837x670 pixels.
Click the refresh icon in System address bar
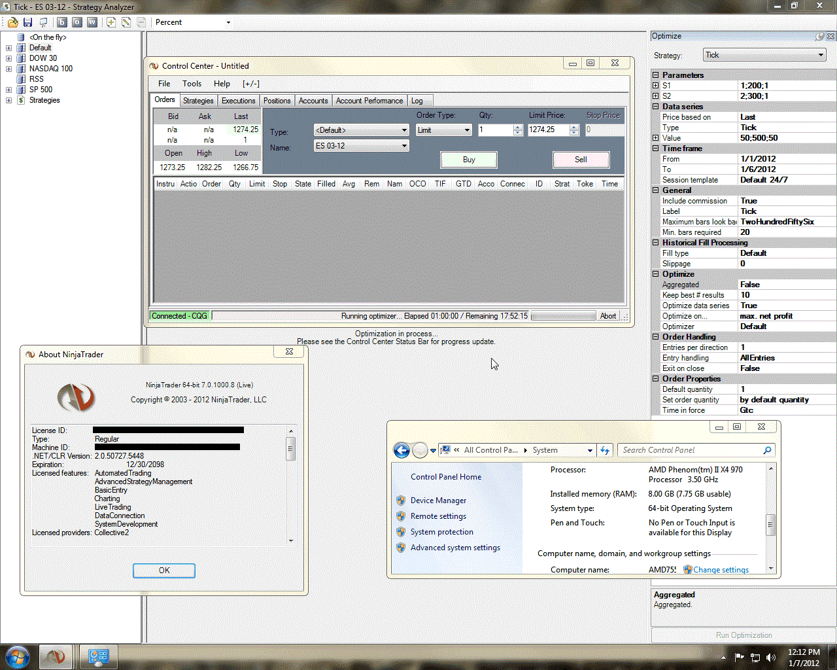pyautogui.click(x=605, y=450)
